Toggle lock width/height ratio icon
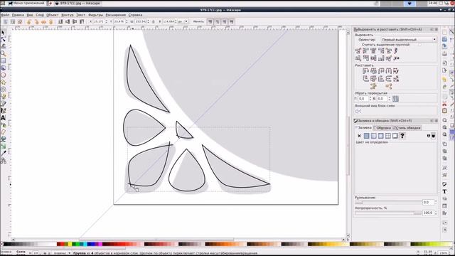 154,22
